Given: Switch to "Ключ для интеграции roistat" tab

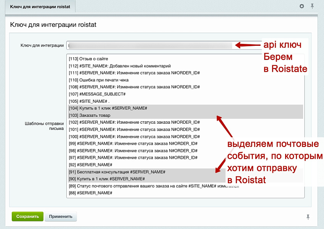Looking at the screenshot, I should point(37,6).
